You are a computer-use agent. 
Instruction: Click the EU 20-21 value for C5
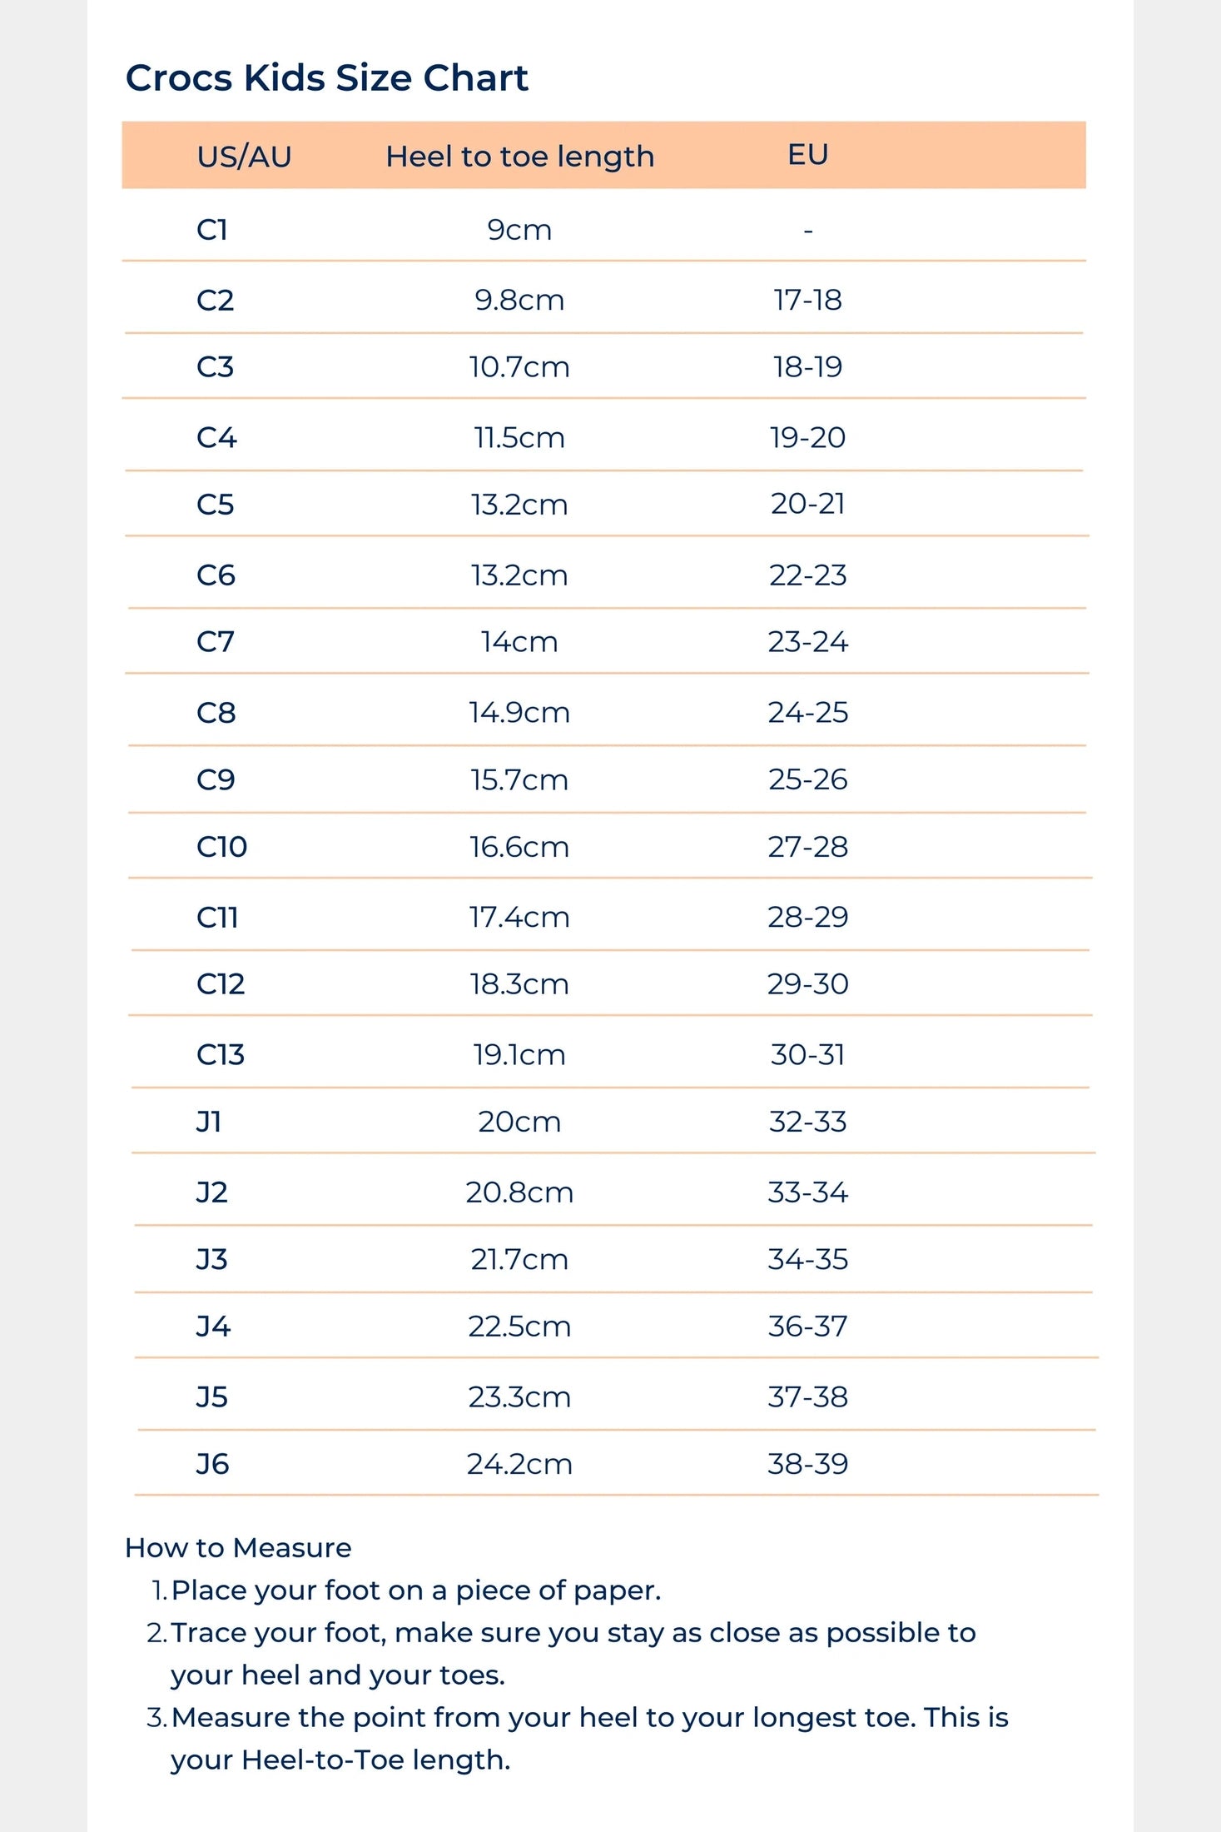pyautogui.click(x=807, y=504)
